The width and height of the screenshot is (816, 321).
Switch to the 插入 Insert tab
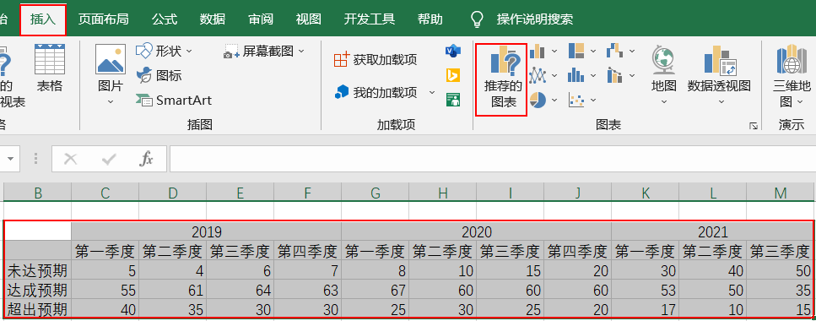coord(43,19)
